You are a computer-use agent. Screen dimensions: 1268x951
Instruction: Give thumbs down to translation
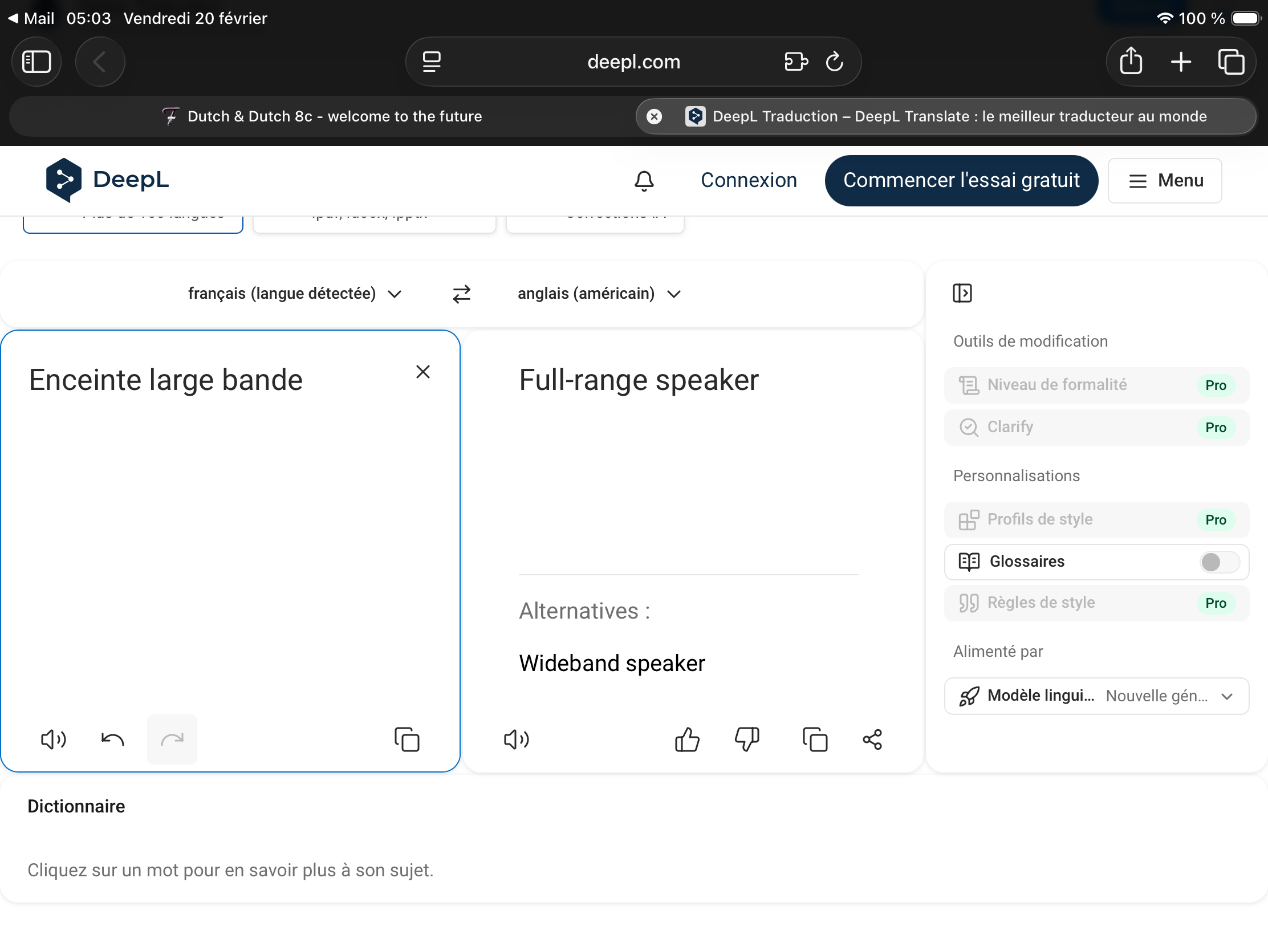pyautogui.click(x=747, y=739)
